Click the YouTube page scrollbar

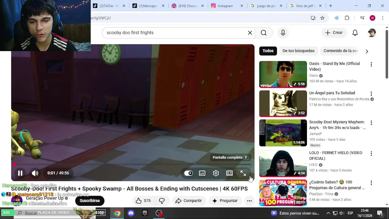[387, 54]
